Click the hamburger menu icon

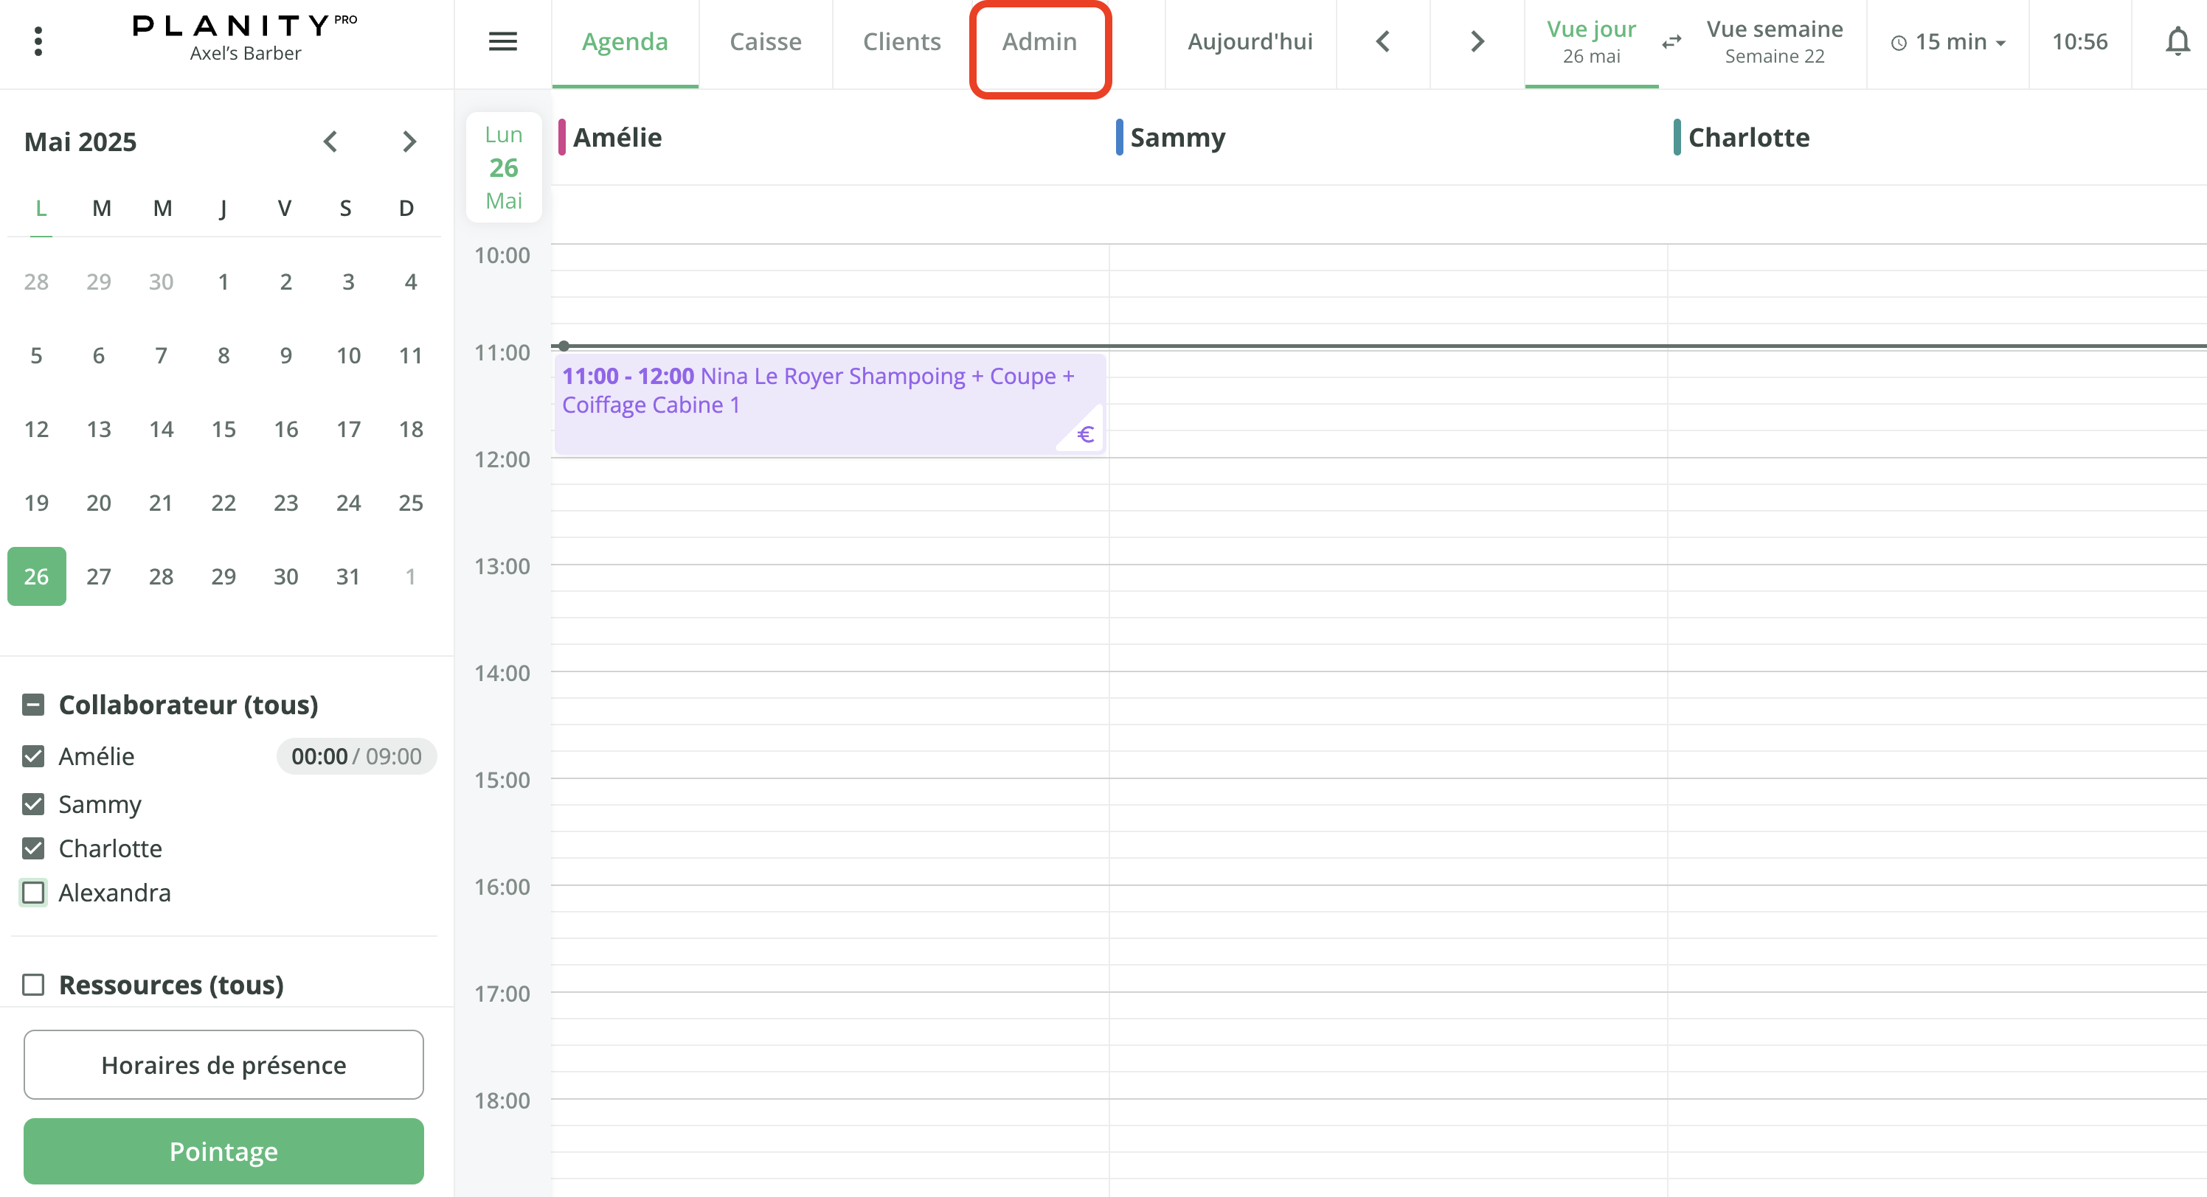(x=503, y=41)
